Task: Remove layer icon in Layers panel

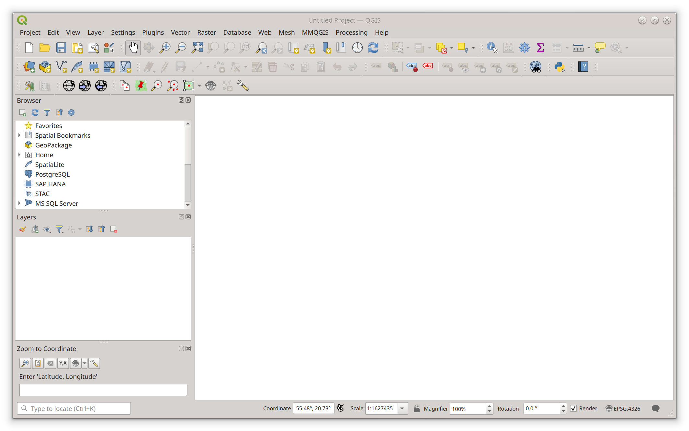Action: pyautogui.click(x=114, y=229)
